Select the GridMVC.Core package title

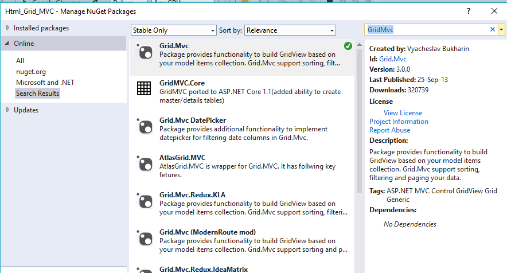click(182, 83)
